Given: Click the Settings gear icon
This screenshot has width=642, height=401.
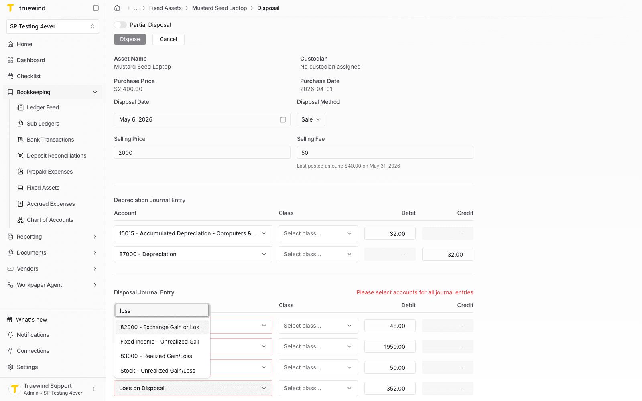Looking at the screenshot, I should (10, 367).
